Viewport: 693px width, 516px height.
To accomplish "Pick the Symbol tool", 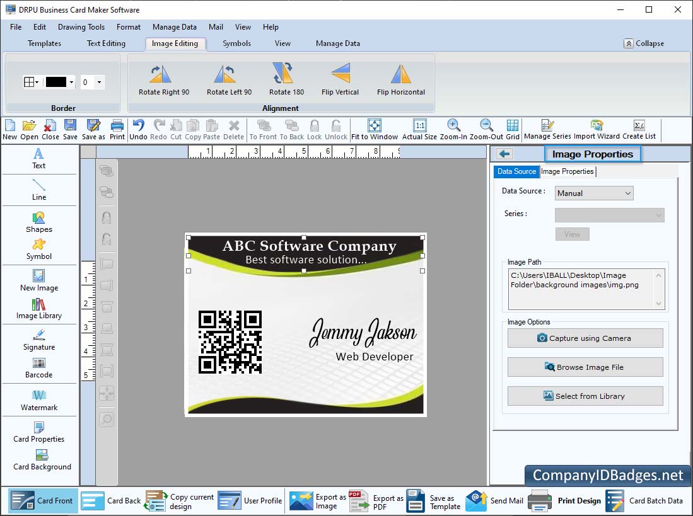I will pyautogui.click(x=39, y=249).
